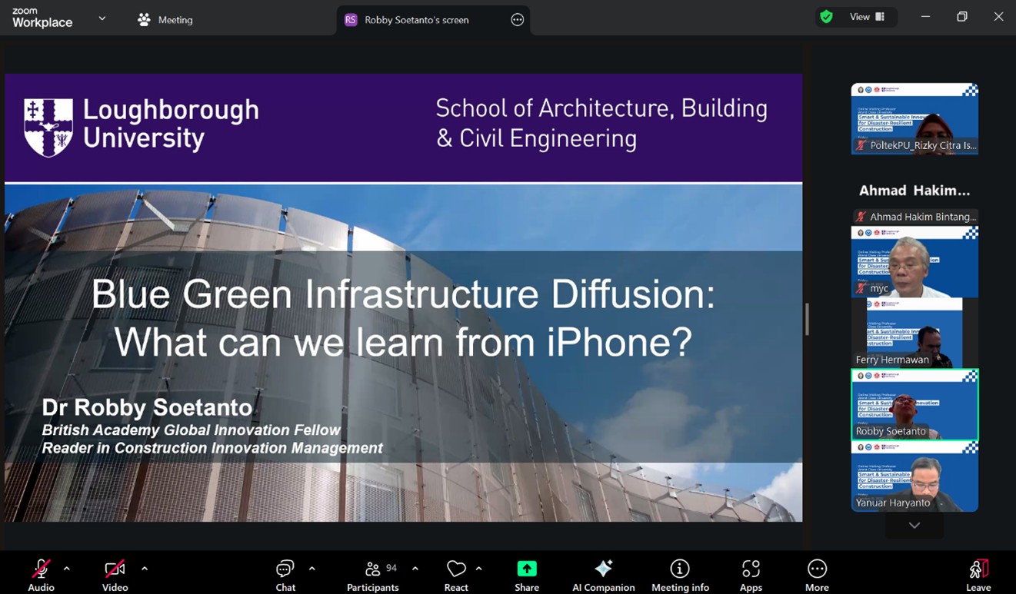Image resolution: width=1016 pixels, height=594 pixels.
Task: Open the Chat panel
Action: point(285,575)
